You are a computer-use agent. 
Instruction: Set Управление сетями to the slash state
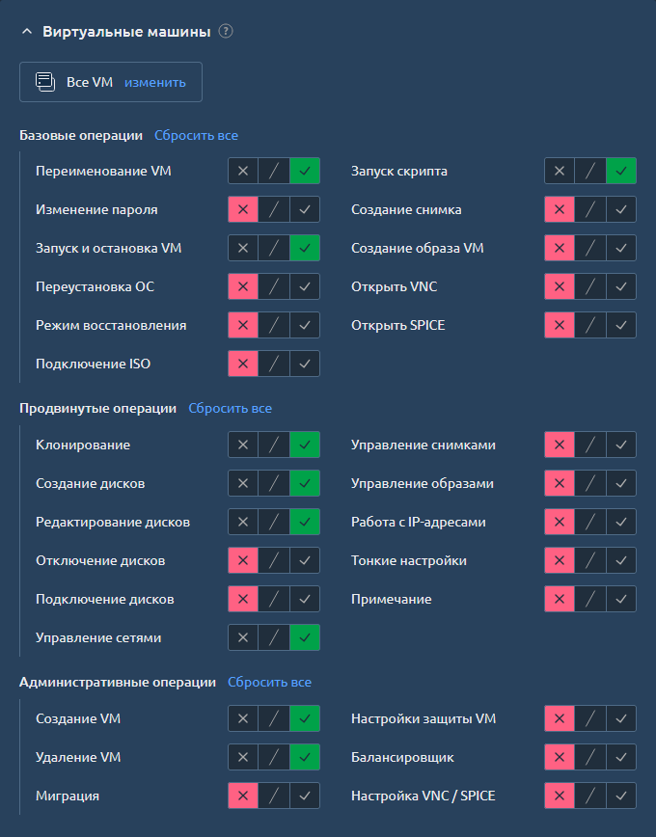coord(274,637)
